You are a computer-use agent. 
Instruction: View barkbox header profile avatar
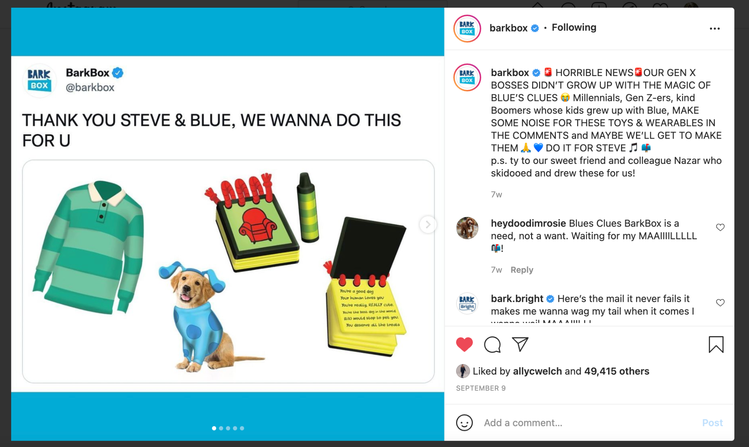pyautogui.click(x=467, y=29)
